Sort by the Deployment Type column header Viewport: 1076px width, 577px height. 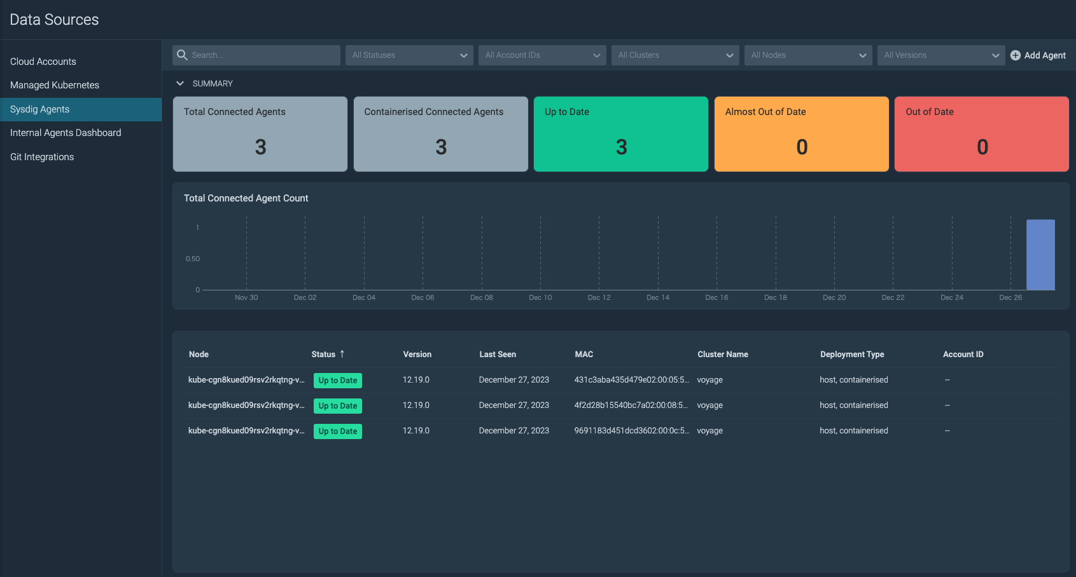click(852, 355)
